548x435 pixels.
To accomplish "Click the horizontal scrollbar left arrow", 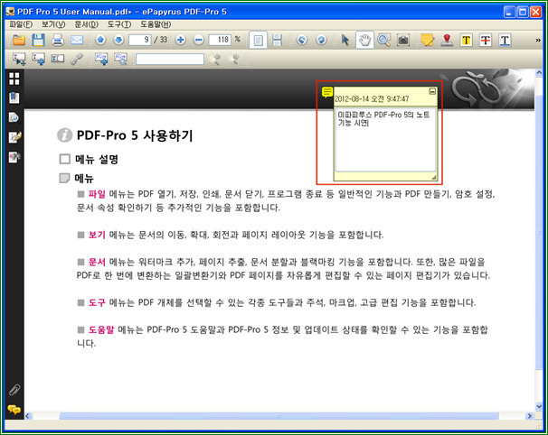I will coord(28,416).
